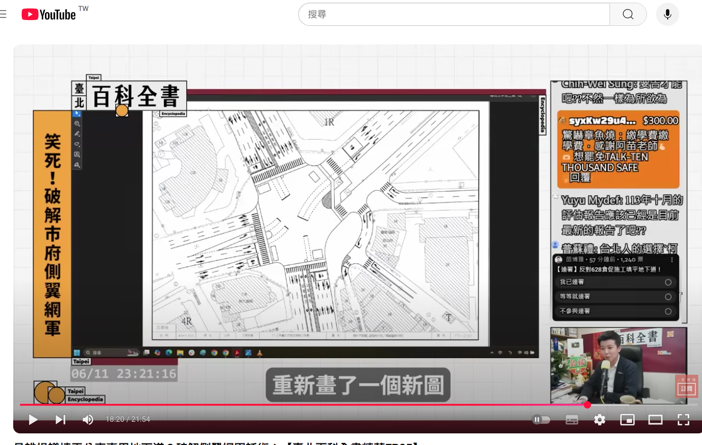
Task: Click the 笑死!破解市府側翼網軍 orange banner
Action: (x=52, y=234)
